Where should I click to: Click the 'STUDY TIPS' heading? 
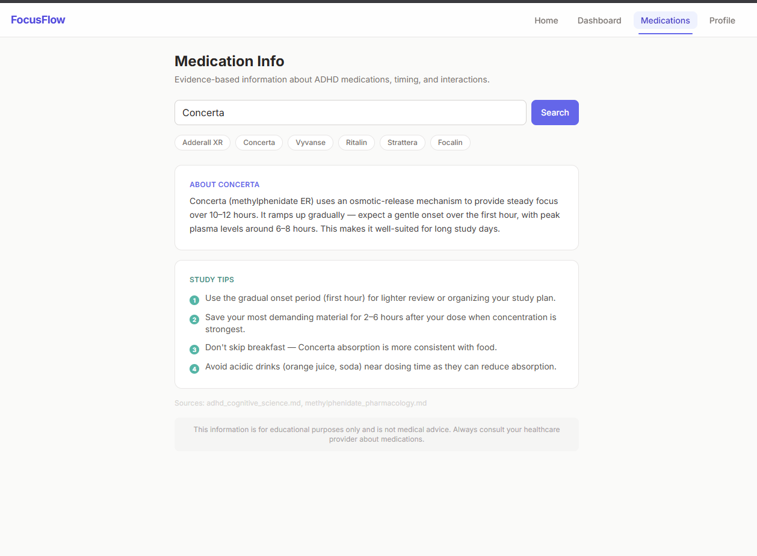(x=212, y=280)
